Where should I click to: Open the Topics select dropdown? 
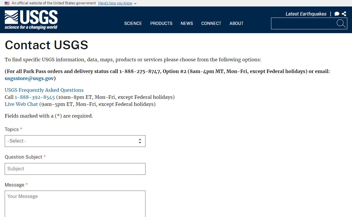click(75, 141)
